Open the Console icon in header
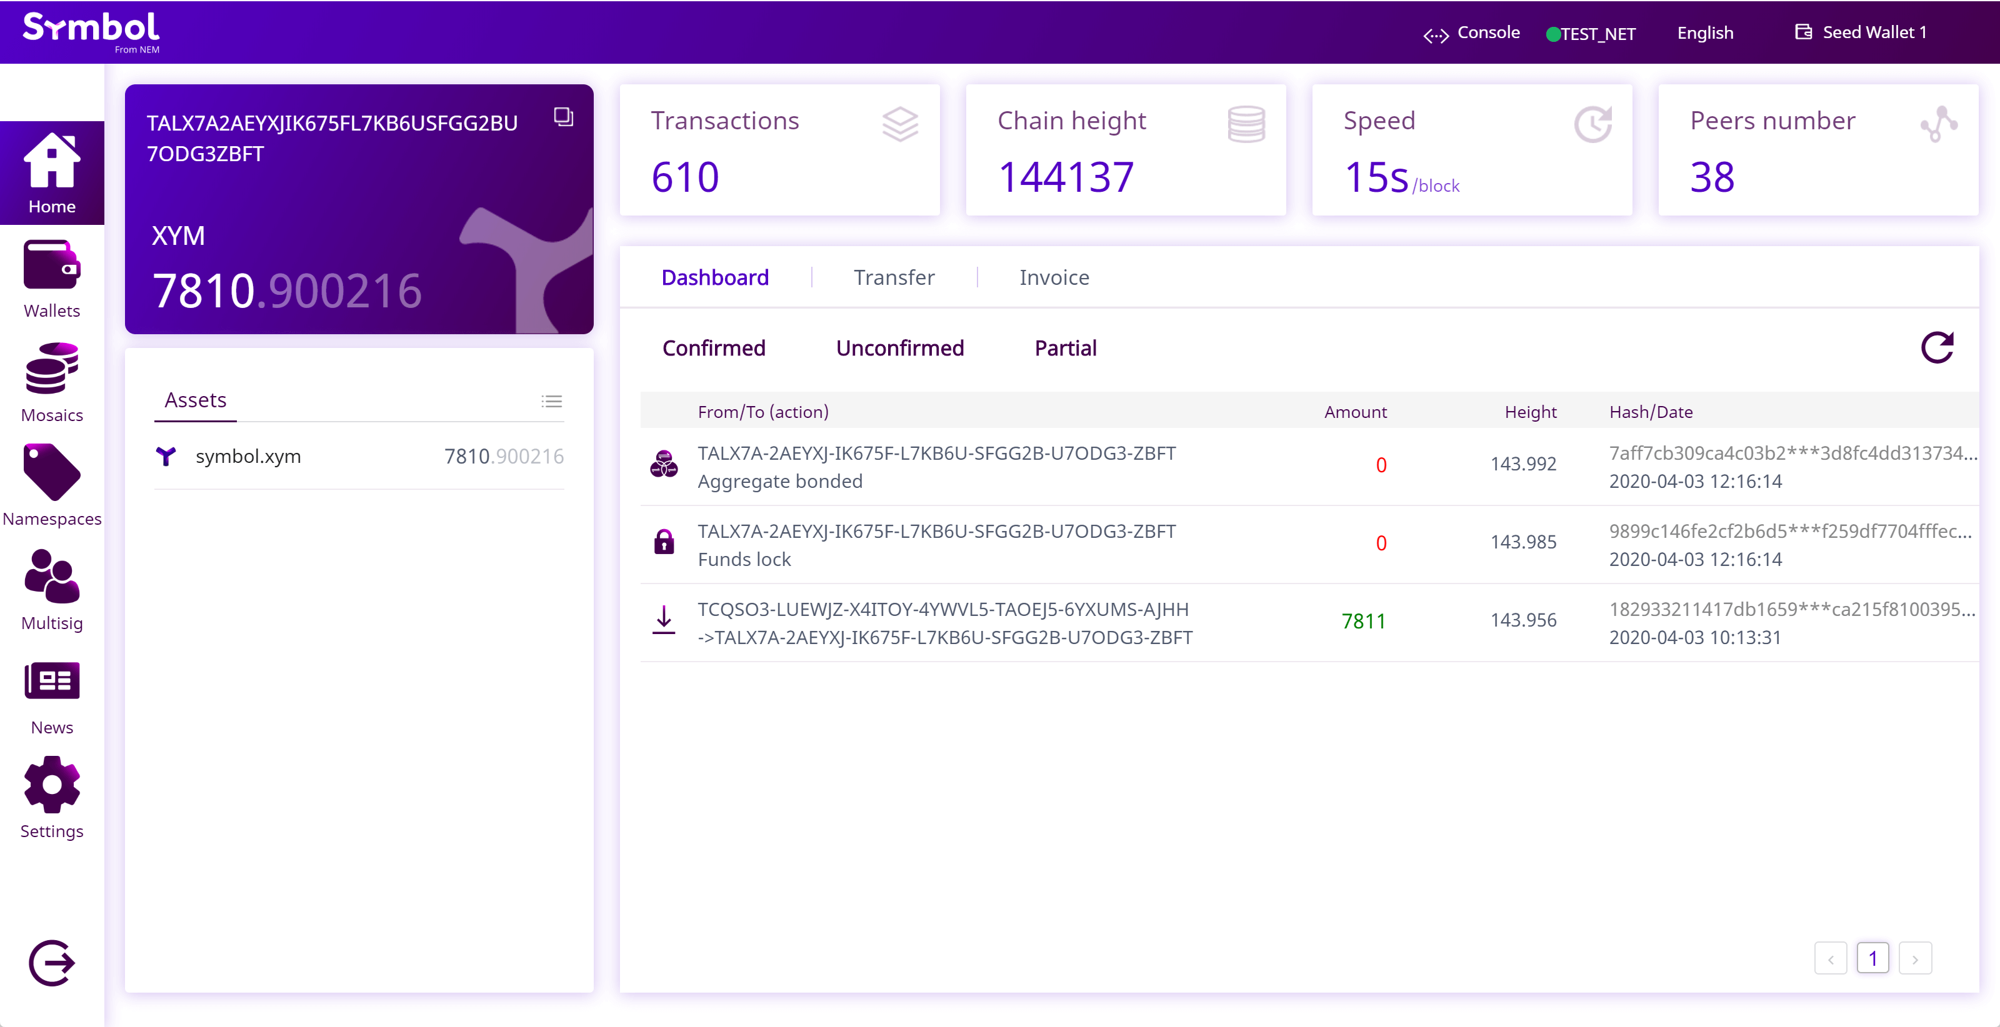The height and width of the screenshot is (1027, 2000). (x=1436, y=35)
